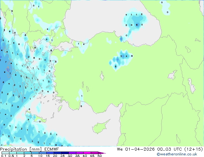Pick the legend color between 30 and 35
The image size is (204, 157).
pos(72,153)
